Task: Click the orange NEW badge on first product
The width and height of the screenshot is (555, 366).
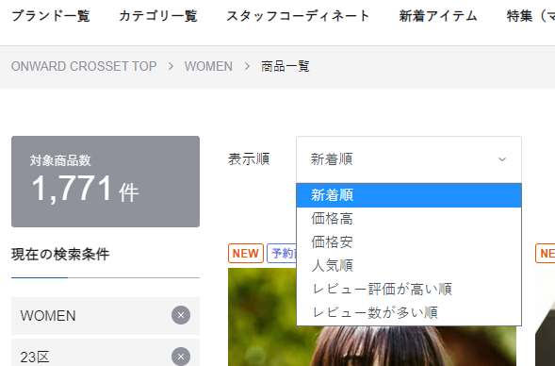Action: [x=246, y=254]
